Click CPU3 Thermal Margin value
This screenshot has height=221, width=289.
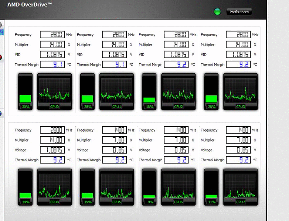(x=238, y=64)
